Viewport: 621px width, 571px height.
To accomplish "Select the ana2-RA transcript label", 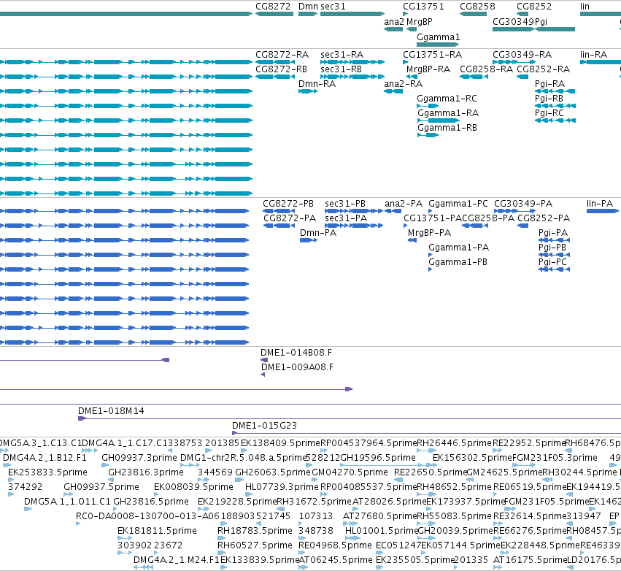I will (x=403, y=84).
